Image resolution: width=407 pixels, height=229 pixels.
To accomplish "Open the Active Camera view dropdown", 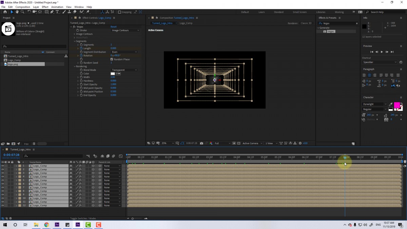I will pos(252,143).
